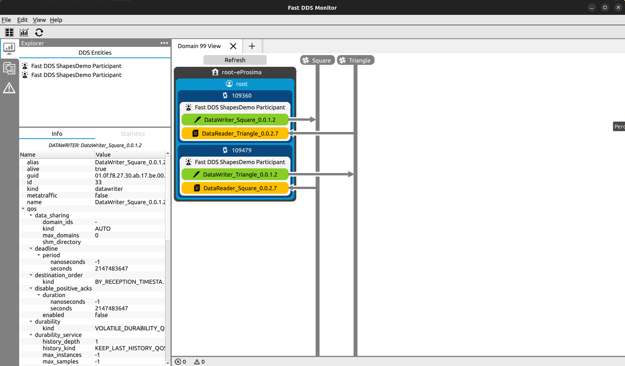Open the Explorer three-dots options menu
The height and width of the screenshot is (366, 625).
click(x=164, y=43)
